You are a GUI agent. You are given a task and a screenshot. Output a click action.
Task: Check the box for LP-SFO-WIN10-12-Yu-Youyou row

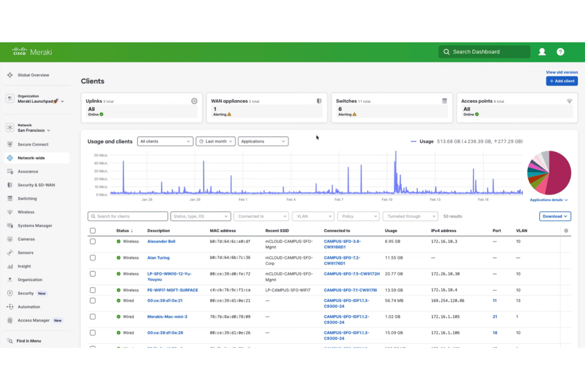point(92,274)
